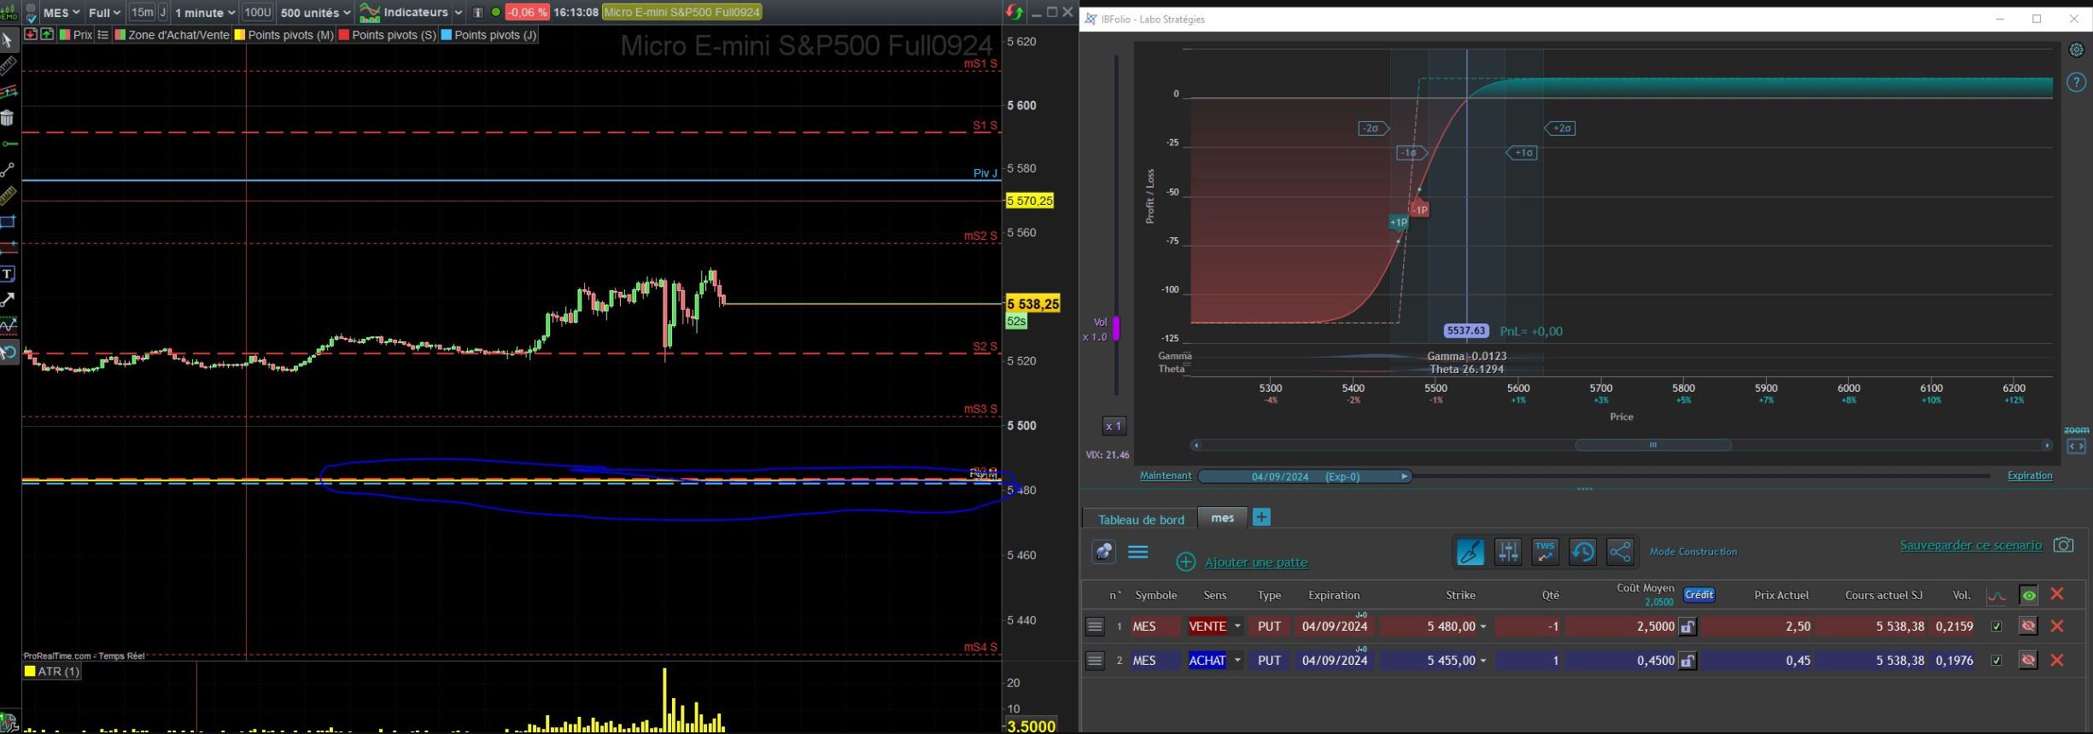Open the VENTE direction dropdown

tap(1237, 626)
